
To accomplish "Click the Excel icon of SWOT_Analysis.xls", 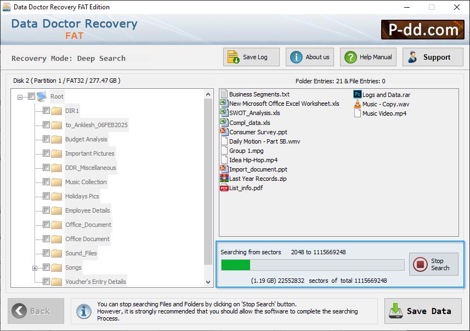I will [x=224, y=113].
